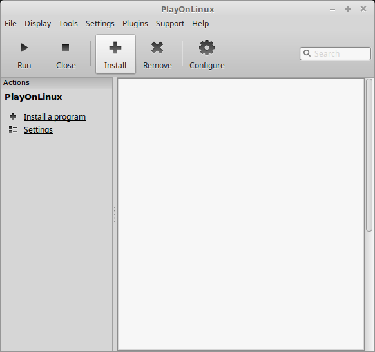Click the Run play icon
This screenshot has height=352, width=375.
[24, 48]
